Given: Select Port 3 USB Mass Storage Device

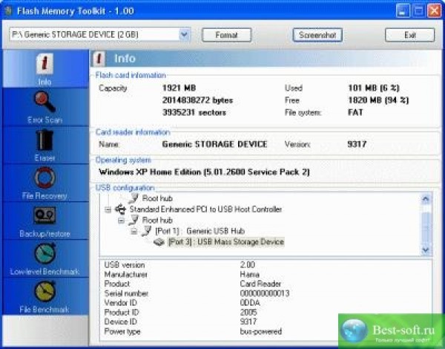Looking at the screenshot, I should [225, 241].
